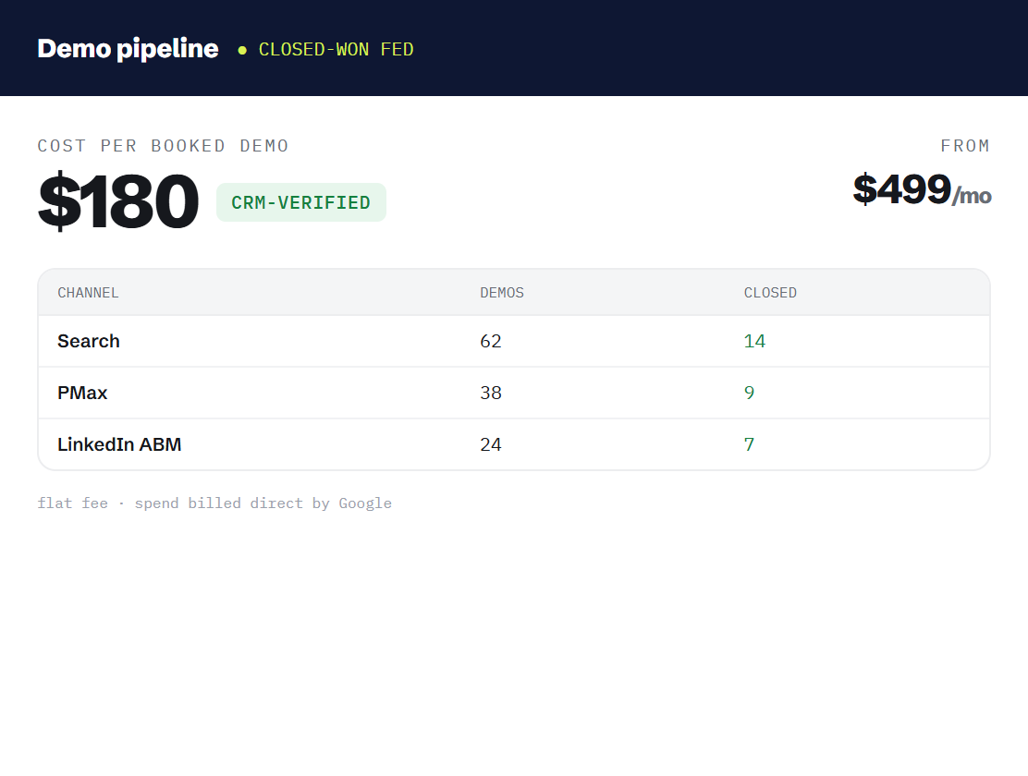This screenshot has height=776, width=1028.
Task: Click the Demo pipeline title
Action: click(x=128, y=49)
